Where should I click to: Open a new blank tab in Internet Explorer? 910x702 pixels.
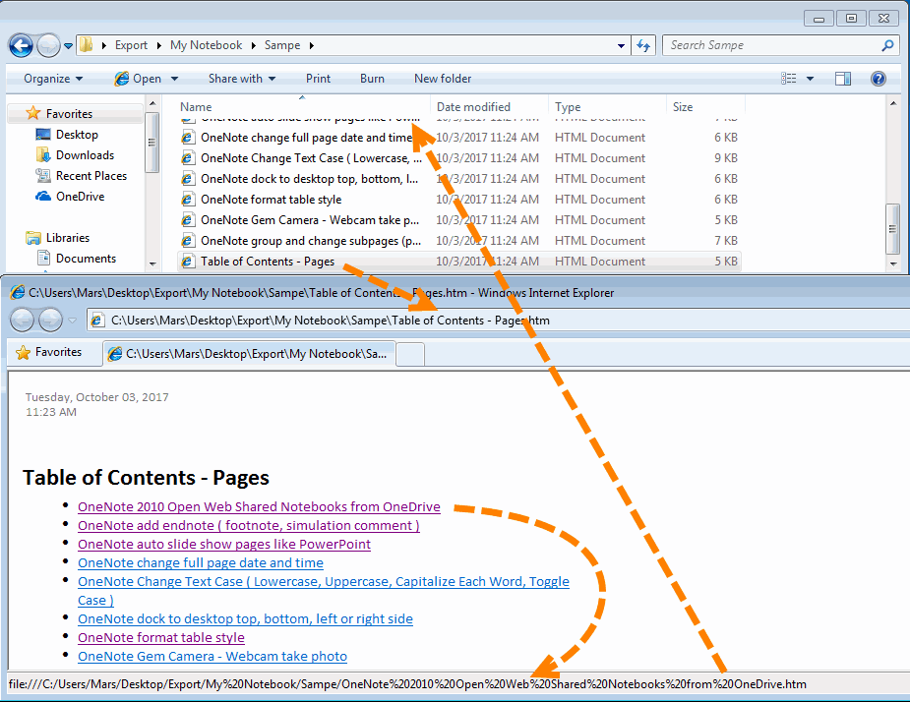coord(410,355)
